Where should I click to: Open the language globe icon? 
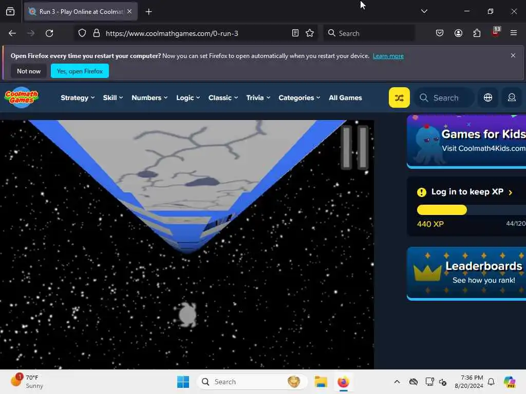(x=488, y=97)
